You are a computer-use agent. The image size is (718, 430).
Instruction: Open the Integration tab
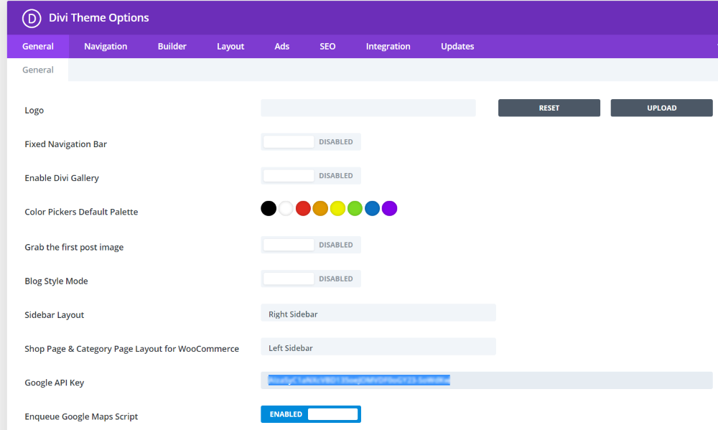pyautogui.click(x=388, y=46)
